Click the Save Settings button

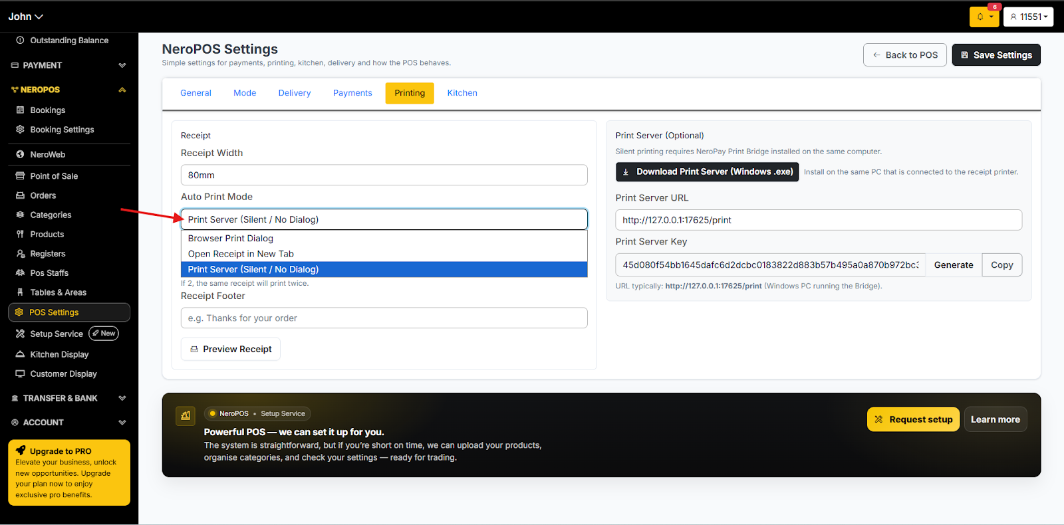(x=996, y=55)
